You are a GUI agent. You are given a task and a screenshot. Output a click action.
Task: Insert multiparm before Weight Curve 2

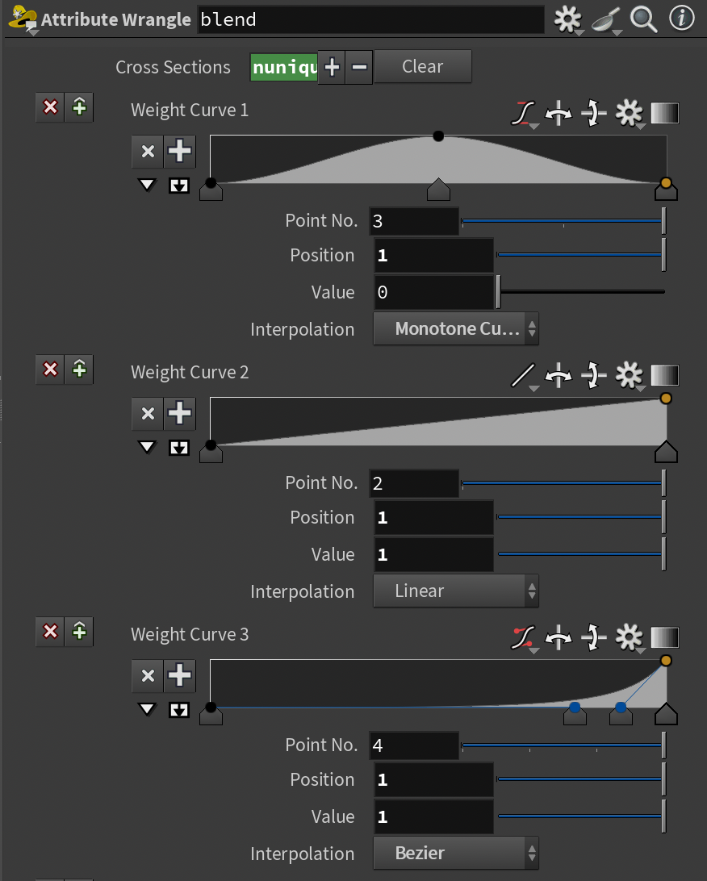pyautogui.click(x=79, y=370)
